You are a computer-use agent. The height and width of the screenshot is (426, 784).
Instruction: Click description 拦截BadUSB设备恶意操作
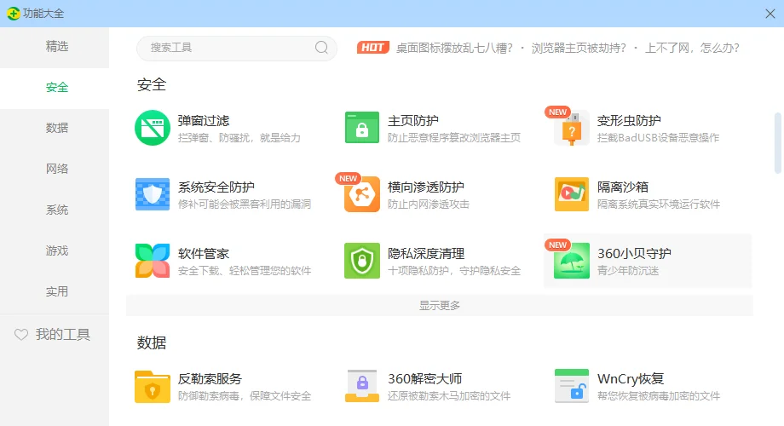(x=658, y=137)
